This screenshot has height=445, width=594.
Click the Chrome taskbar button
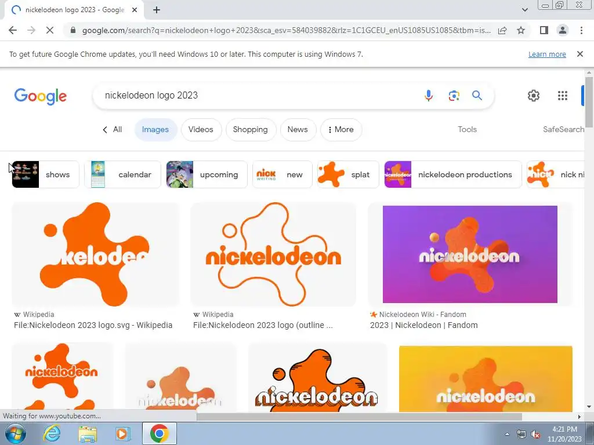(x=159, y=433)
